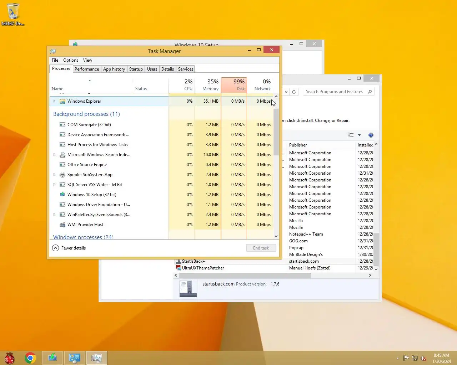Switch to the Performance tab
This screenshot has width=457, height=365.
(87, 69)
